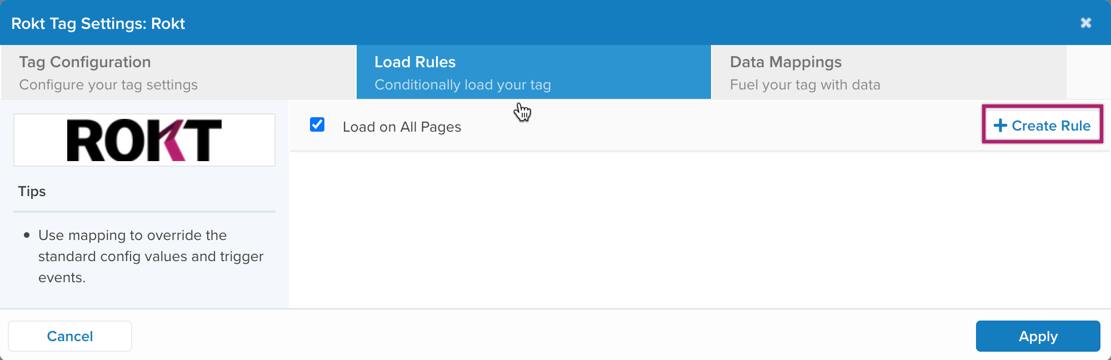Click the Configure your tag settings subtitle
Viewport: 1111px width, 360px height.
tap(108, 84)
